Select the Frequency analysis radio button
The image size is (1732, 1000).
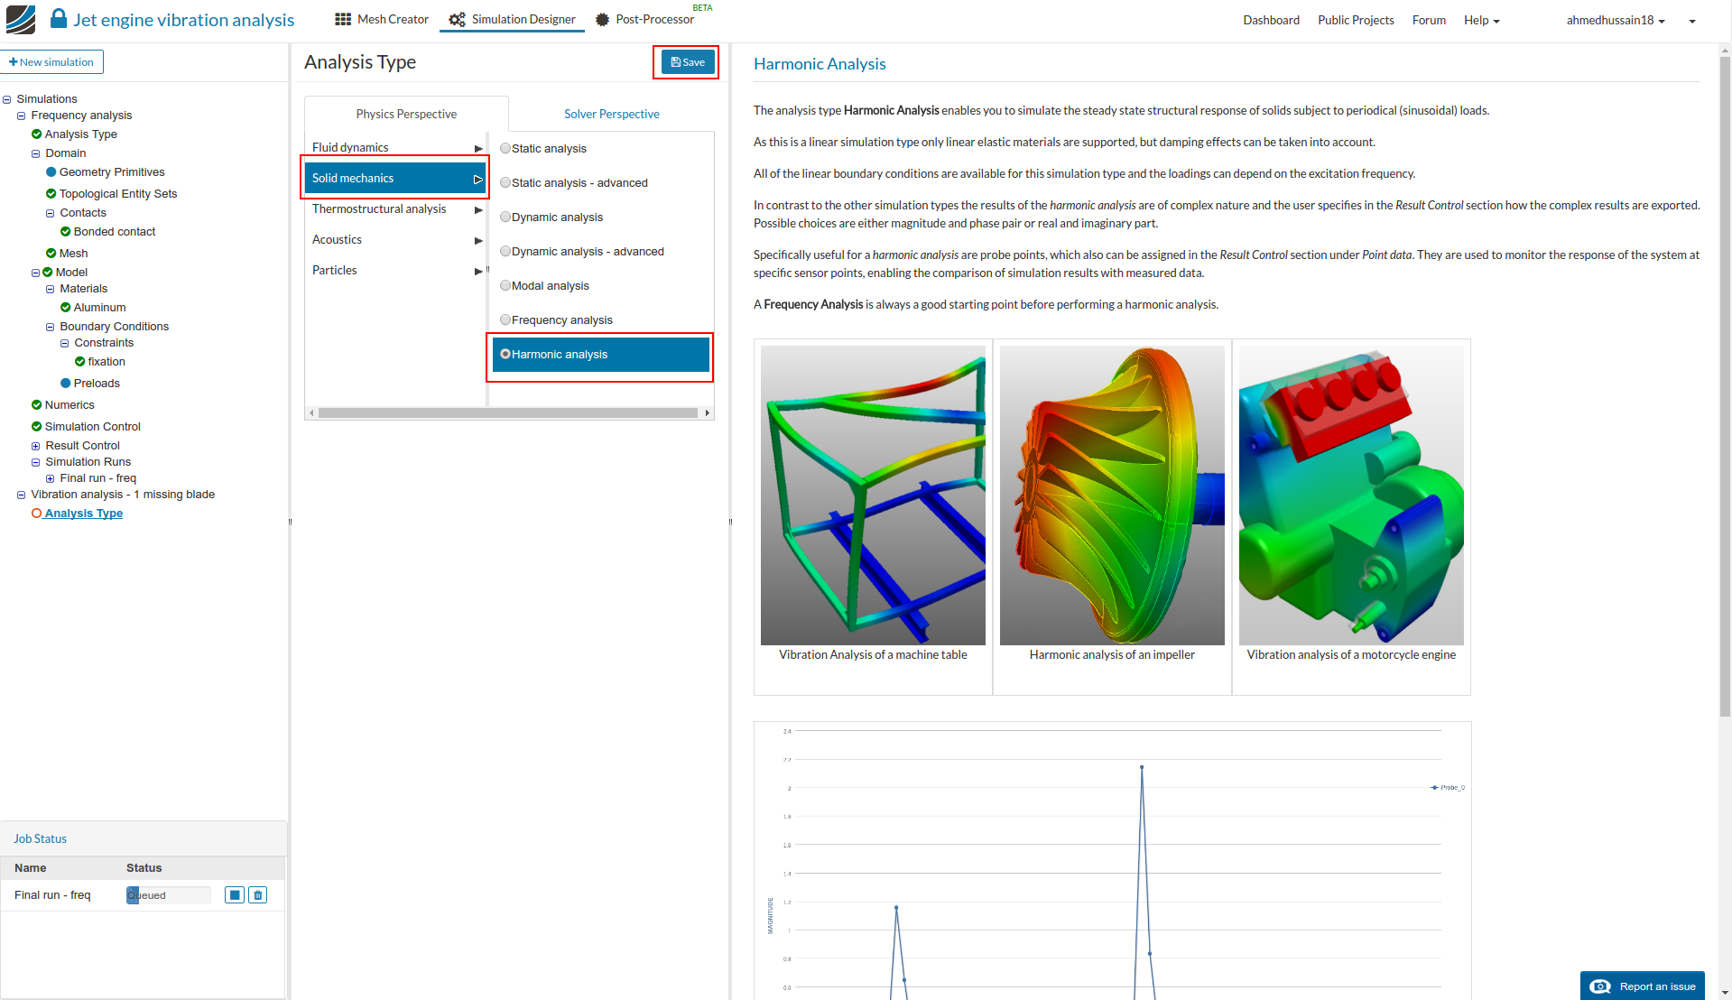pos(505,320)
